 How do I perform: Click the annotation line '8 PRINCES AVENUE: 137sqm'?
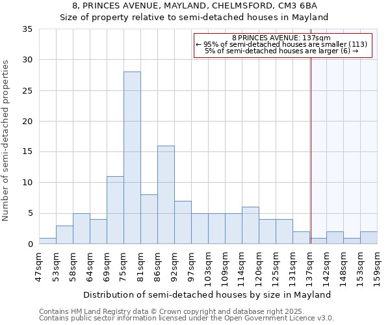pos(281,38)
